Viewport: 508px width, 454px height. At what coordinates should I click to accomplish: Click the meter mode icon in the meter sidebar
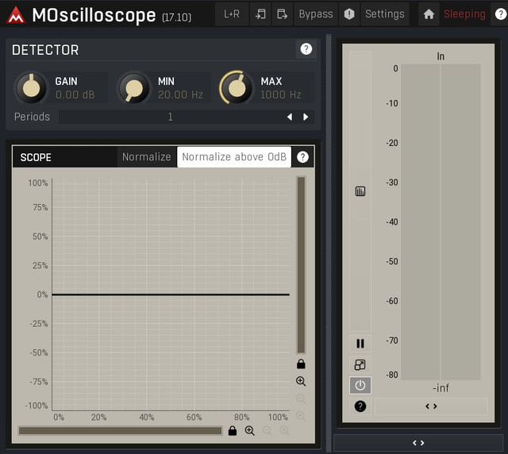tap(360, 191)
